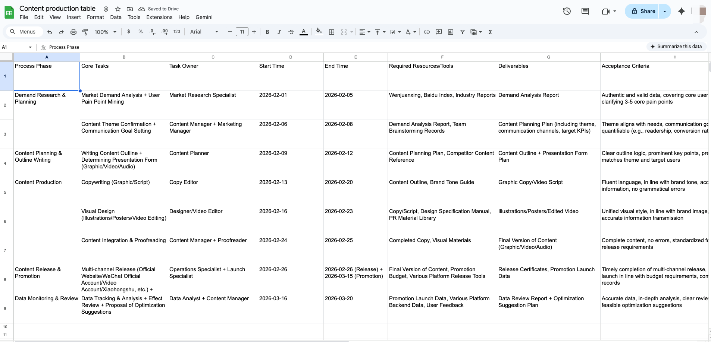Select cell containing Demand Analysis Report deliverable
Screen dimensions: 711x342
[x=548, y=105]
